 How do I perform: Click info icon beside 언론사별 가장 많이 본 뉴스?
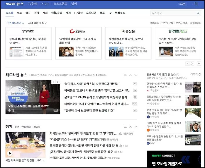pos(177,75)
